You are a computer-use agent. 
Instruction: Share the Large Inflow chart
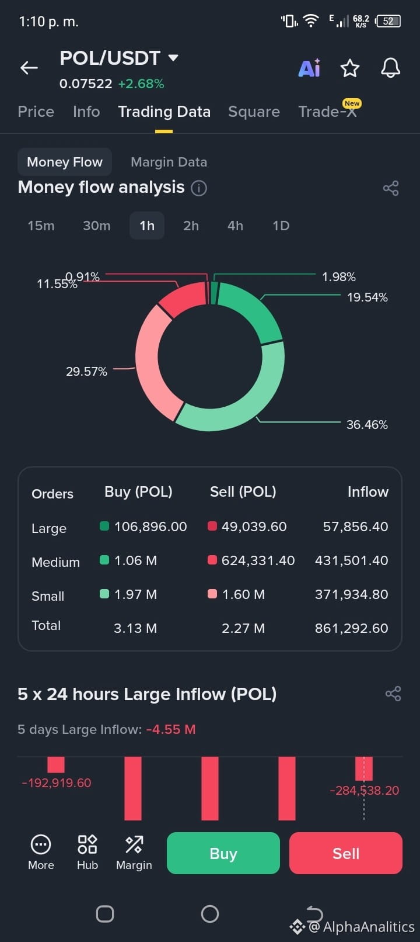pyautogui.click(x=393, y=694)
